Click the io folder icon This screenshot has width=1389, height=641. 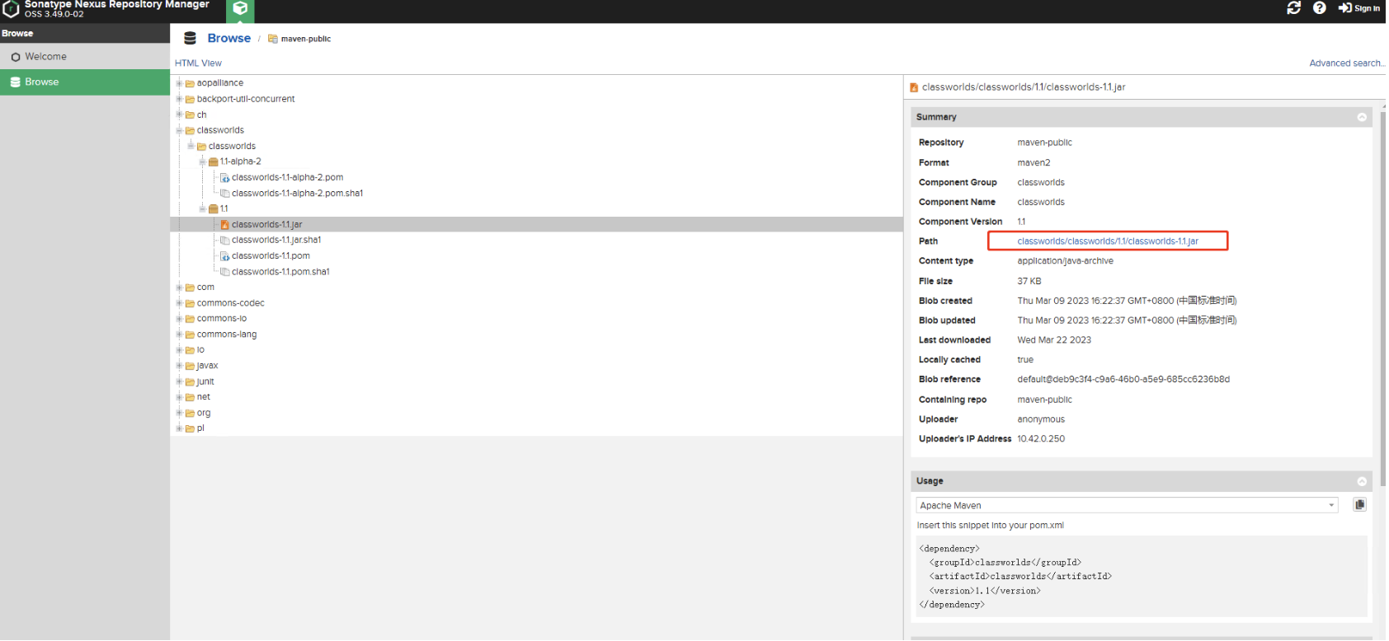click(x=191, y=350)
